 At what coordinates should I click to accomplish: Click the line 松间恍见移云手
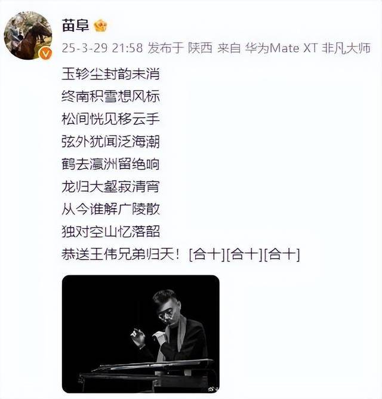[x=110, y=119]
